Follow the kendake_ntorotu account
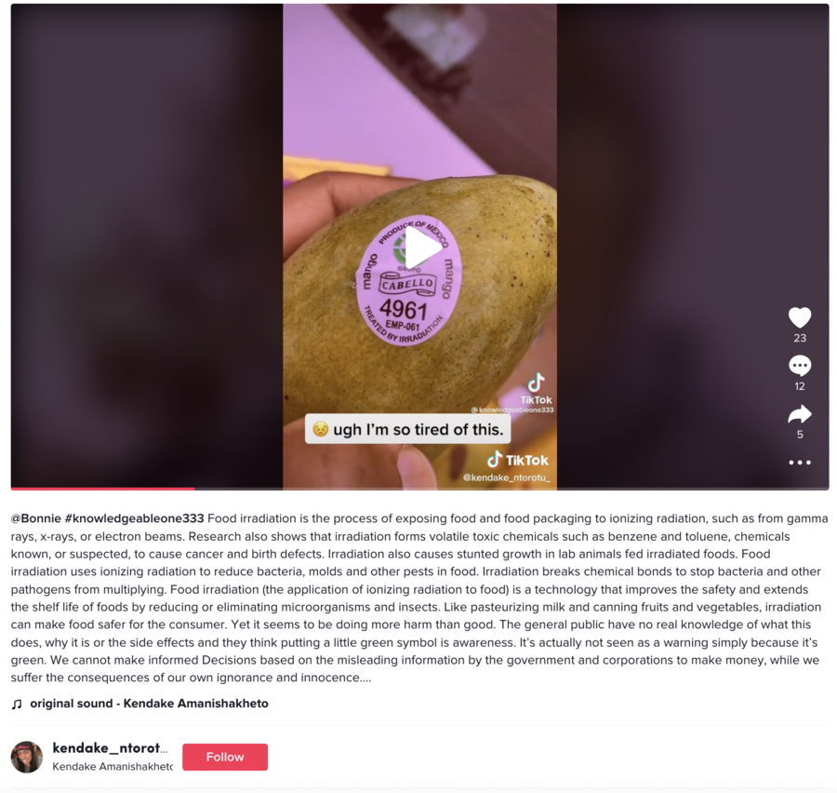 225,757
